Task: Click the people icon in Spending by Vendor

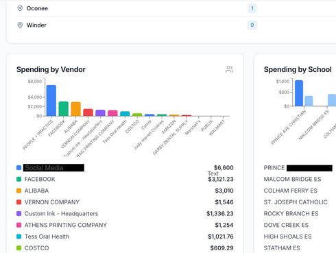Action: [229, 69]
